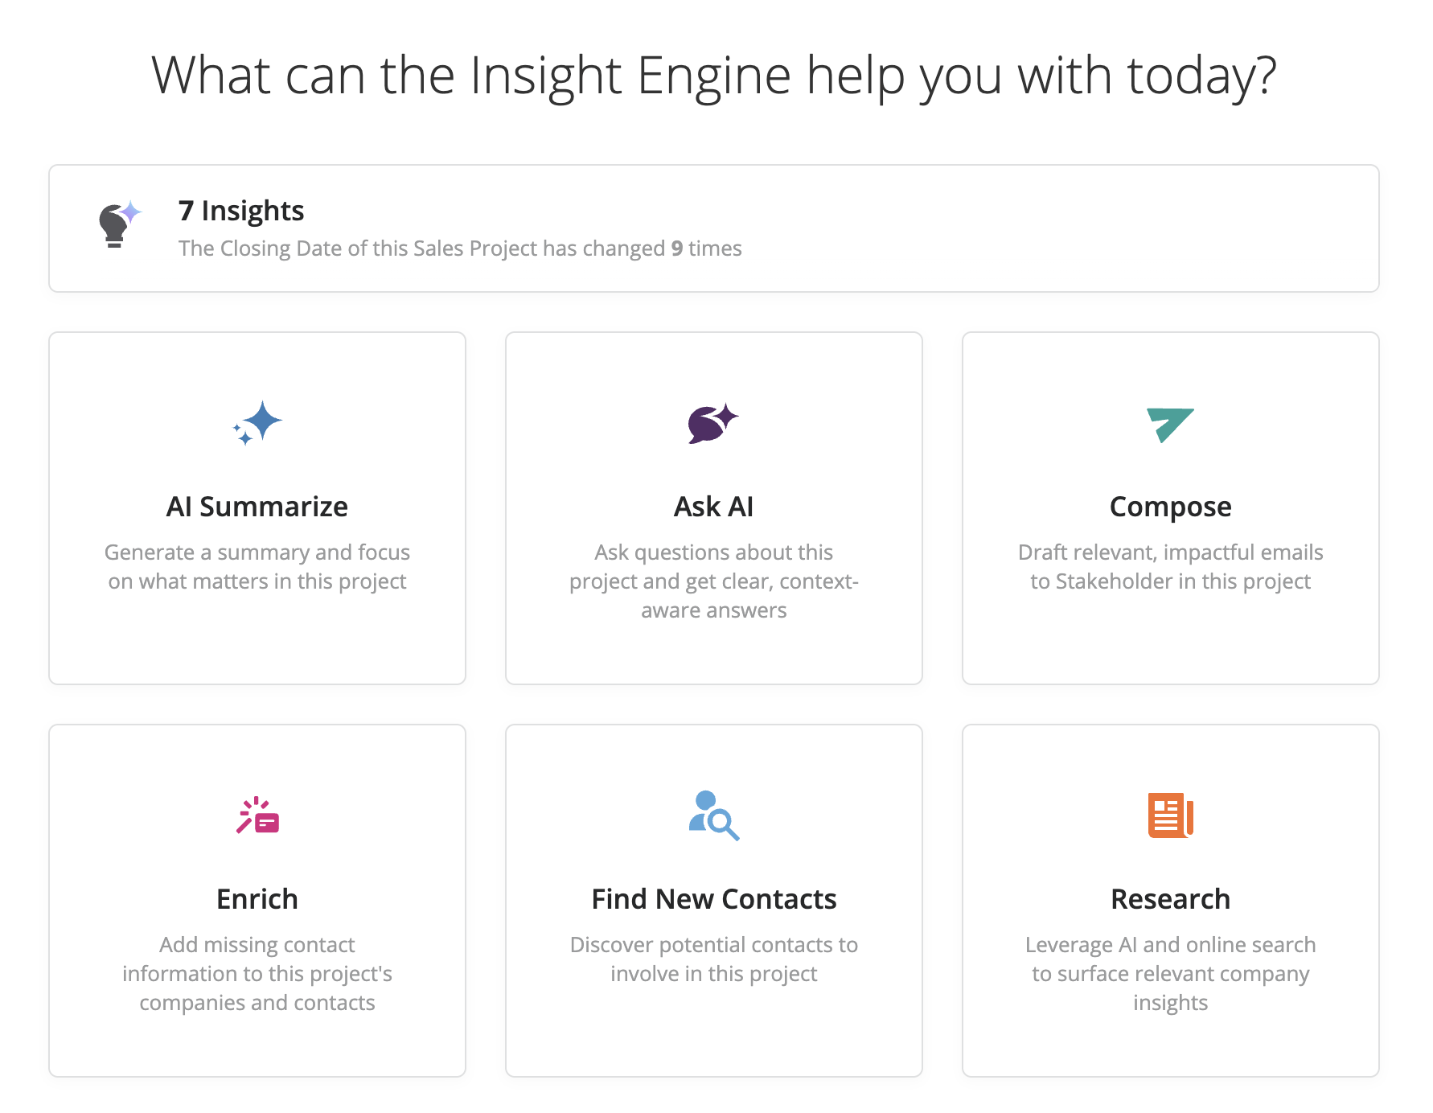Screen dimensions: 1433x1113
Task: Click the AI Summarize sparkle icon
Action: click(257, 423)
